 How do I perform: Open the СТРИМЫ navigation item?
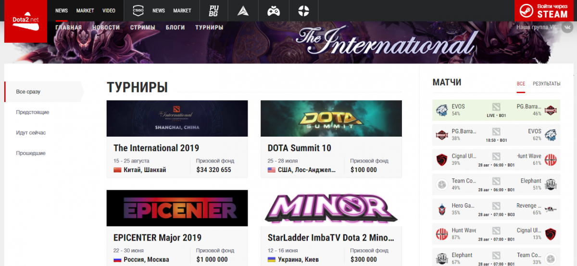[142, 27]
